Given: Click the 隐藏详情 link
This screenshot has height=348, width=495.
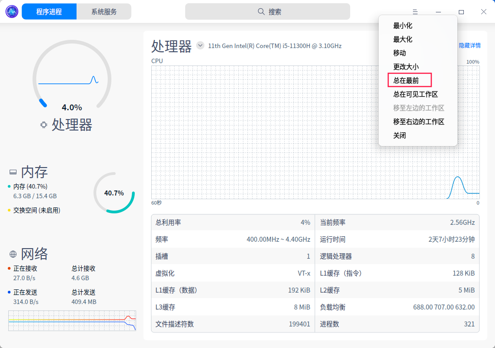Looking at the screenshot, I should pyautogui.click(x=469, y=45).
